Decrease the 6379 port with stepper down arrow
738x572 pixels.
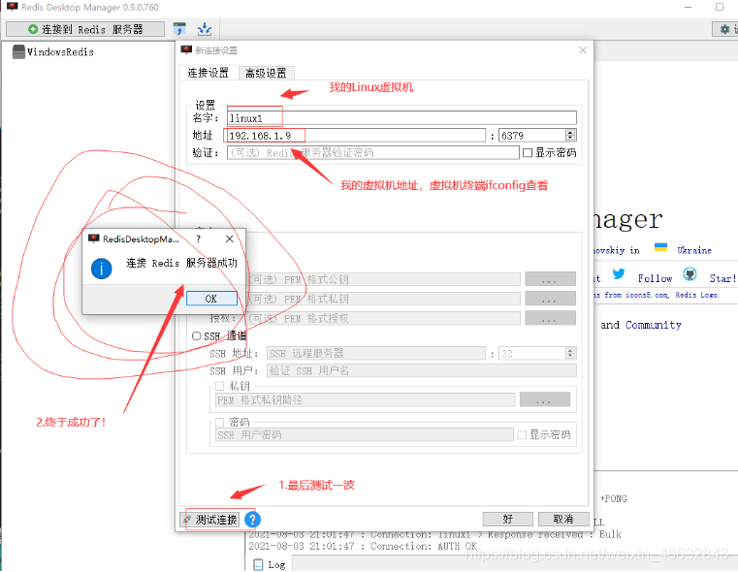[570, 139]
